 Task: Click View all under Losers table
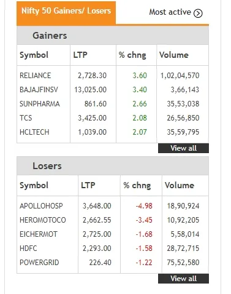[183, 279]
